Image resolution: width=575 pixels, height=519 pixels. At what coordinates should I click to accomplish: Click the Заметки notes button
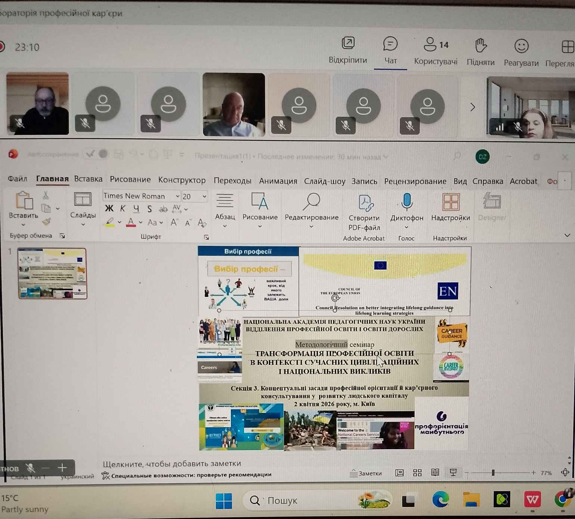click(x=366, y=473)
